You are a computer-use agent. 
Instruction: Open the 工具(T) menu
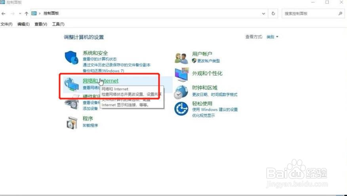click(x=58, y=24)
